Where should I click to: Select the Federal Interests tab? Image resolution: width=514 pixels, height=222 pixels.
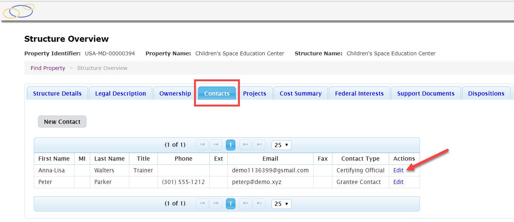click(x=359, y=94)
